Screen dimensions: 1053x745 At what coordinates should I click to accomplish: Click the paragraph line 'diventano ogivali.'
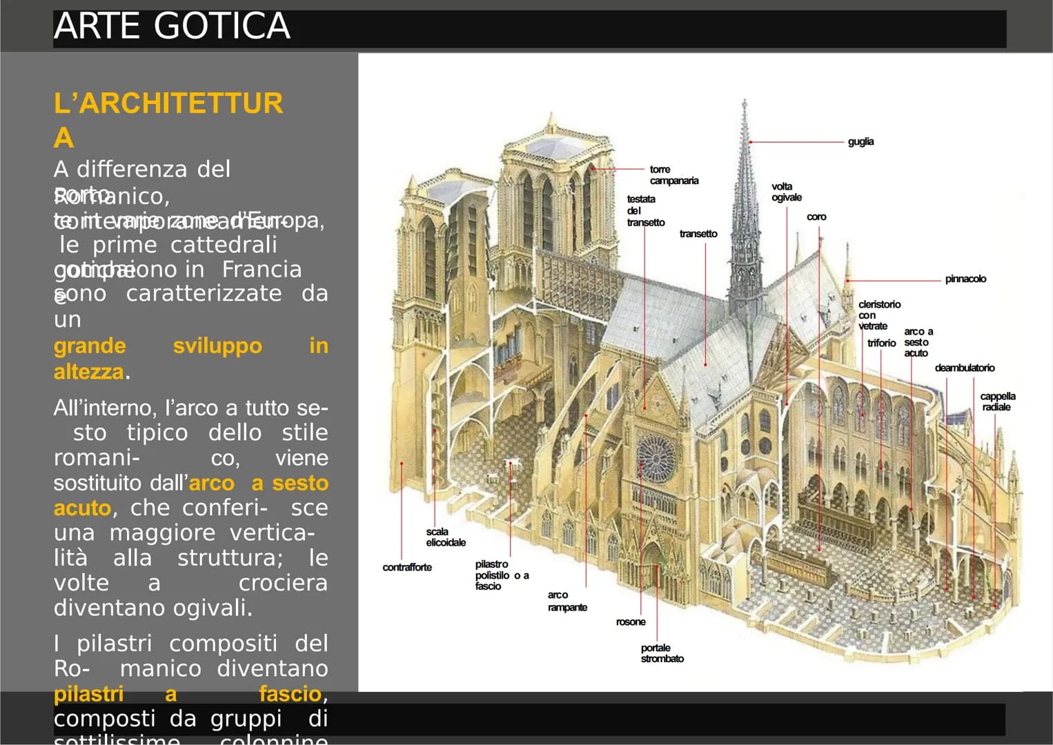click(153, 608)
